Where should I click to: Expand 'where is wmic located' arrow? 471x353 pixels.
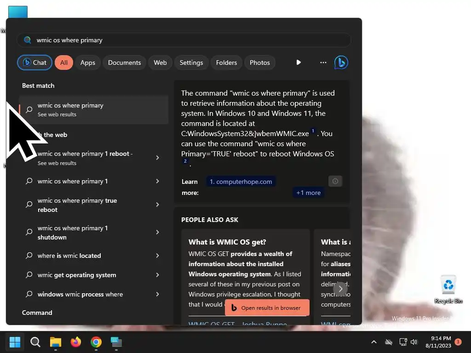pos(157,256)
